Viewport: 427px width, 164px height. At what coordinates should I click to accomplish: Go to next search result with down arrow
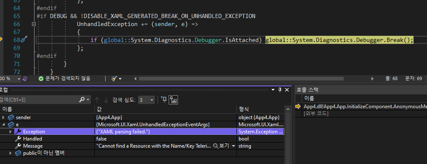point(106,100)
